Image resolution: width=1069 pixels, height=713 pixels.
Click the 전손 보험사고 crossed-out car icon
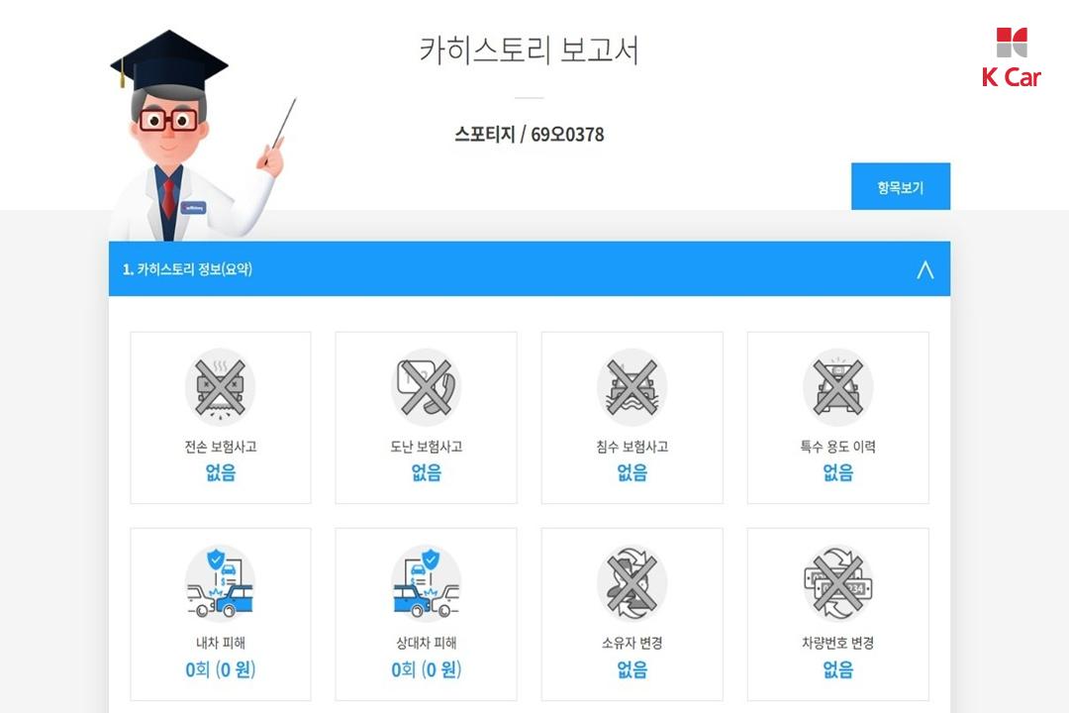point(220,387)
